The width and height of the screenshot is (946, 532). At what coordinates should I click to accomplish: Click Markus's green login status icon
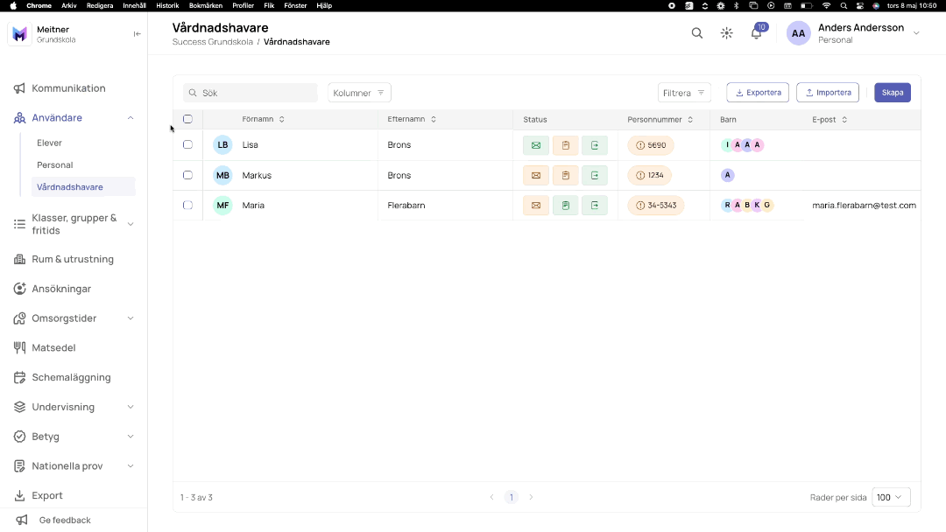(x=594, y=175)
